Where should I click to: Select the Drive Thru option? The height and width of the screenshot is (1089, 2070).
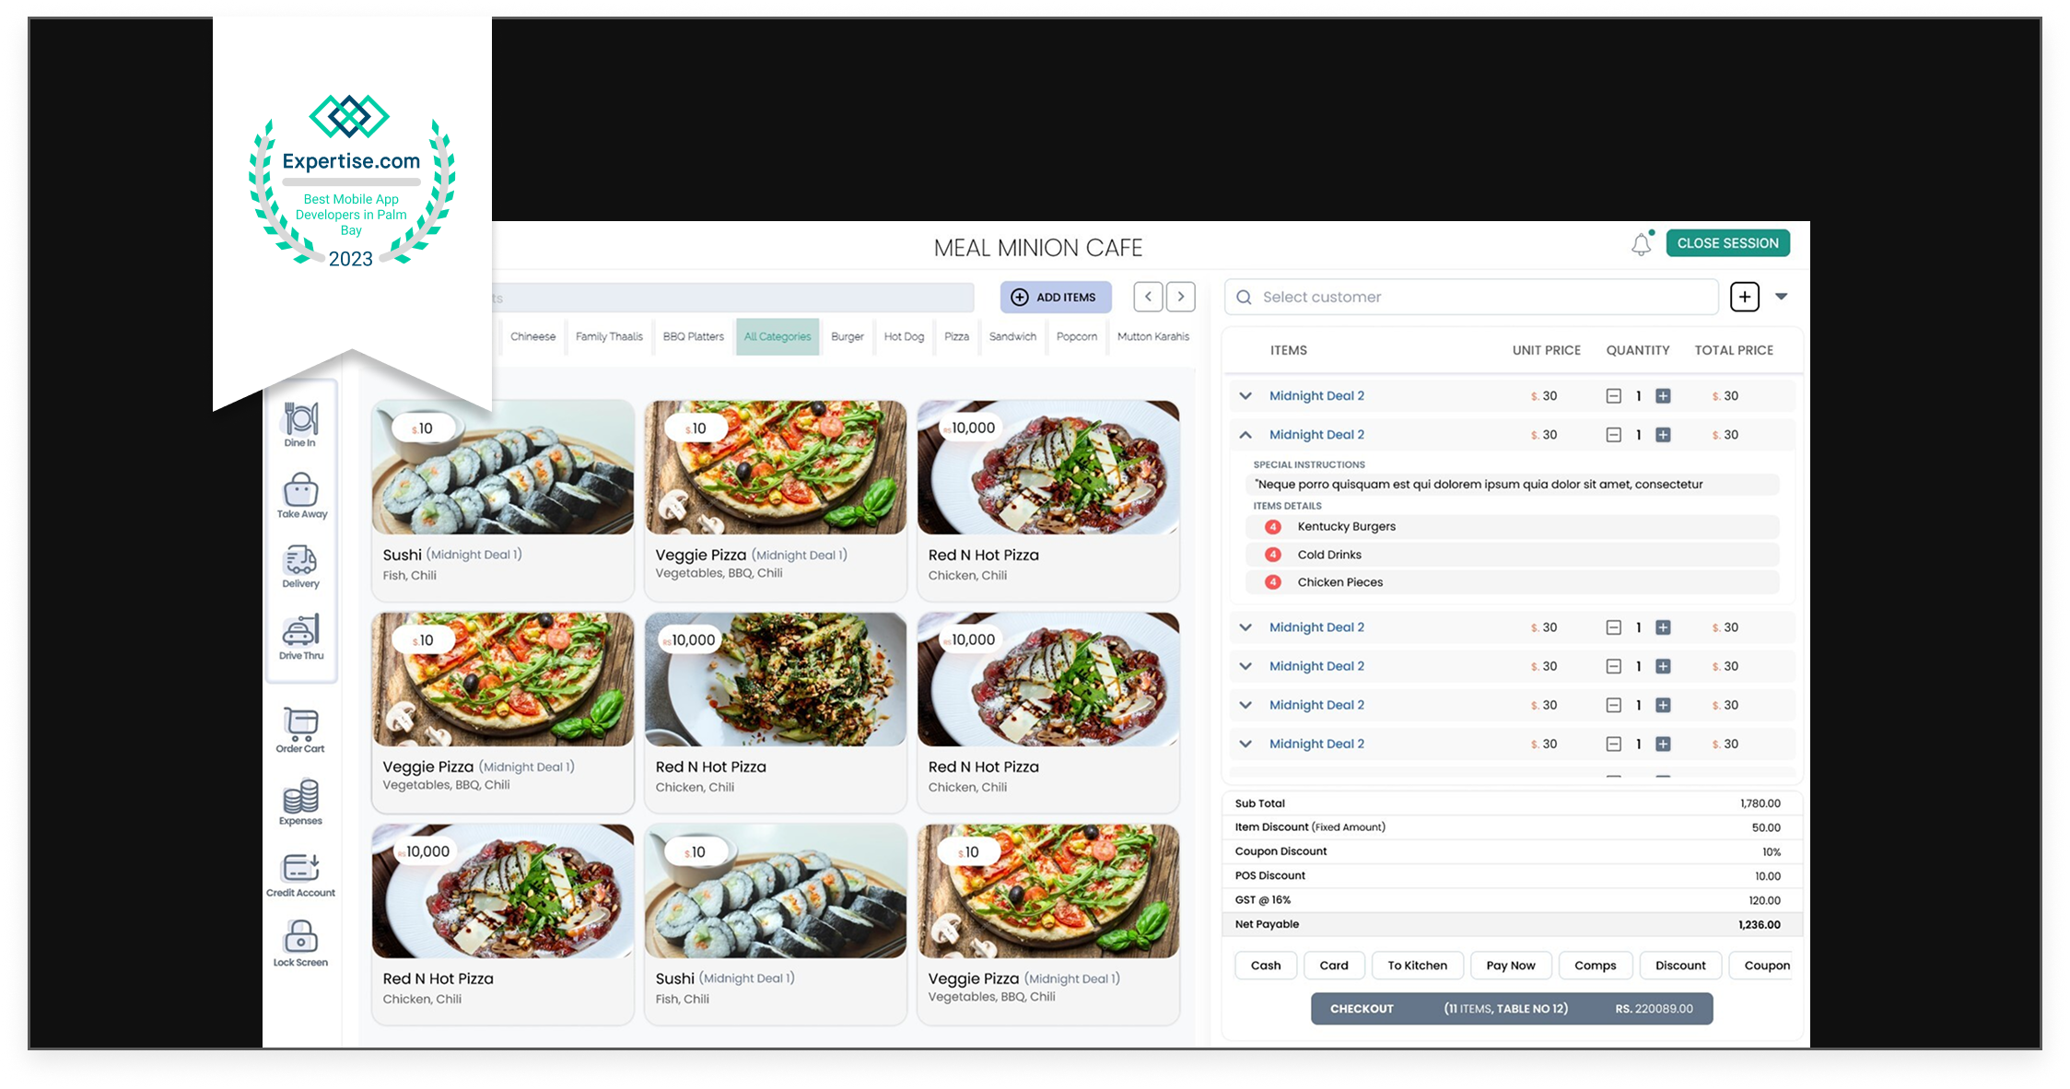click(301, 637)
